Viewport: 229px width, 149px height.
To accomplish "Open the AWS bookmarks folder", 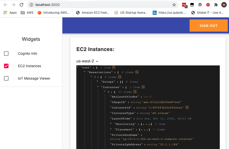I will tap(27, 13).
